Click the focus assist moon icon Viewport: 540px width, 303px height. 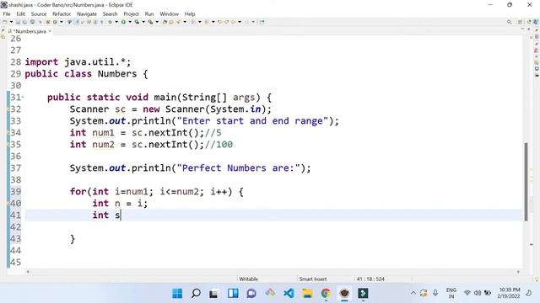point(529,293)
